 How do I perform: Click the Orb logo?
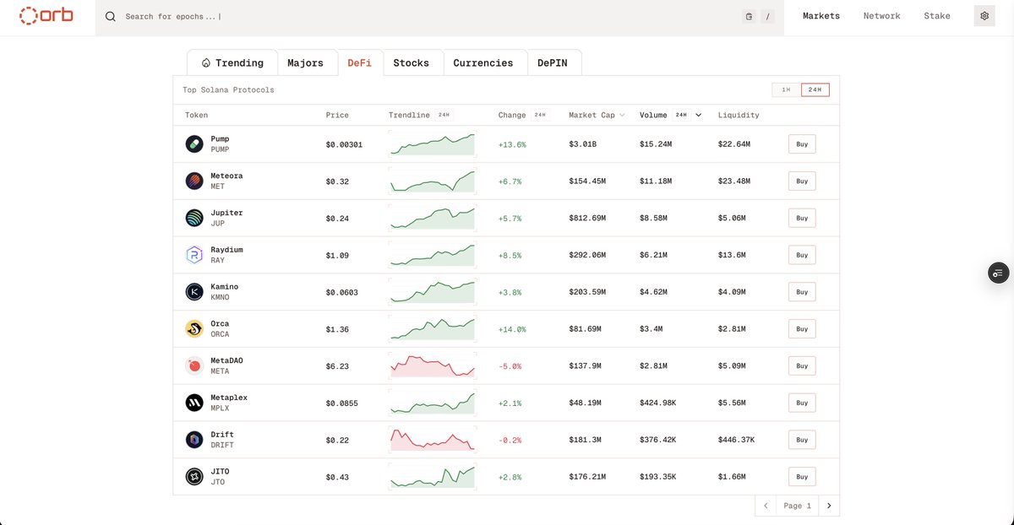pos(46,15)
